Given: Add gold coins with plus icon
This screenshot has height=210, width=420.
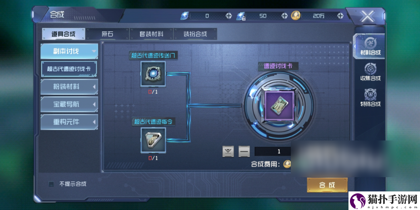Looking at the screenshot, I should pyautogui.click(x=340, y=16).
